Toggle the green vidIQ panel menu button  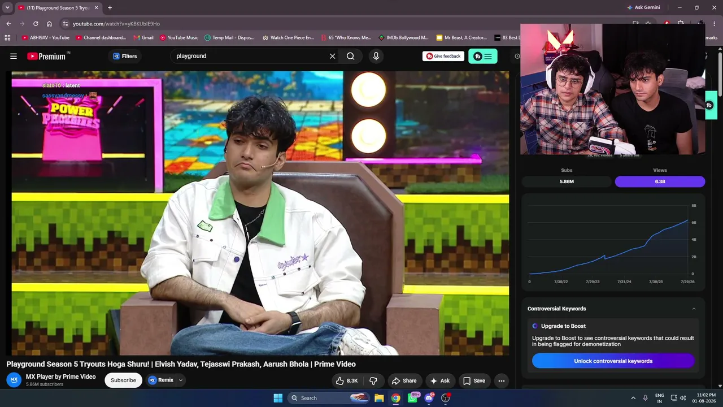pos(483,56)
